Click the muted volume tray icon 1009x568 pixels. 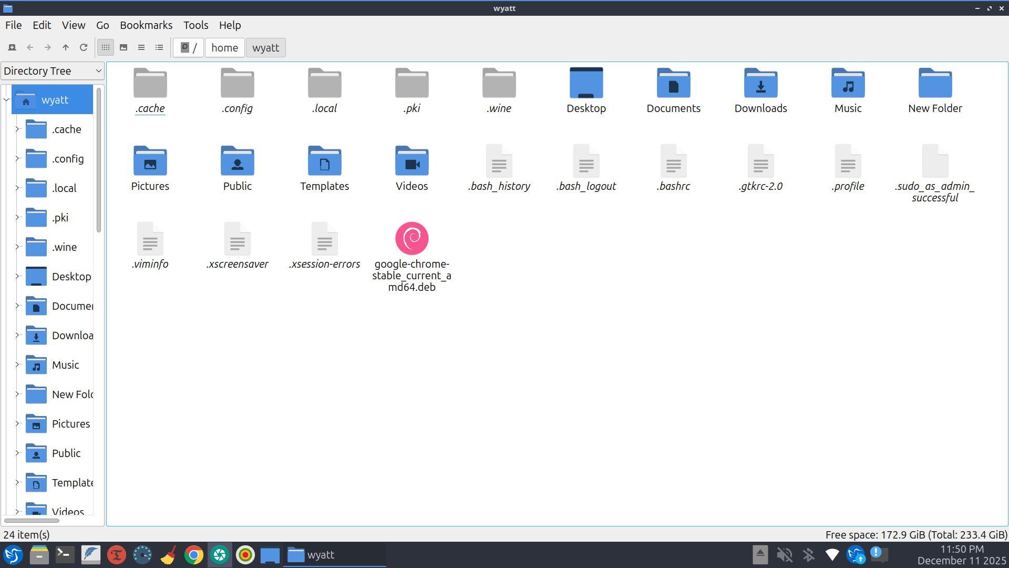784,555
